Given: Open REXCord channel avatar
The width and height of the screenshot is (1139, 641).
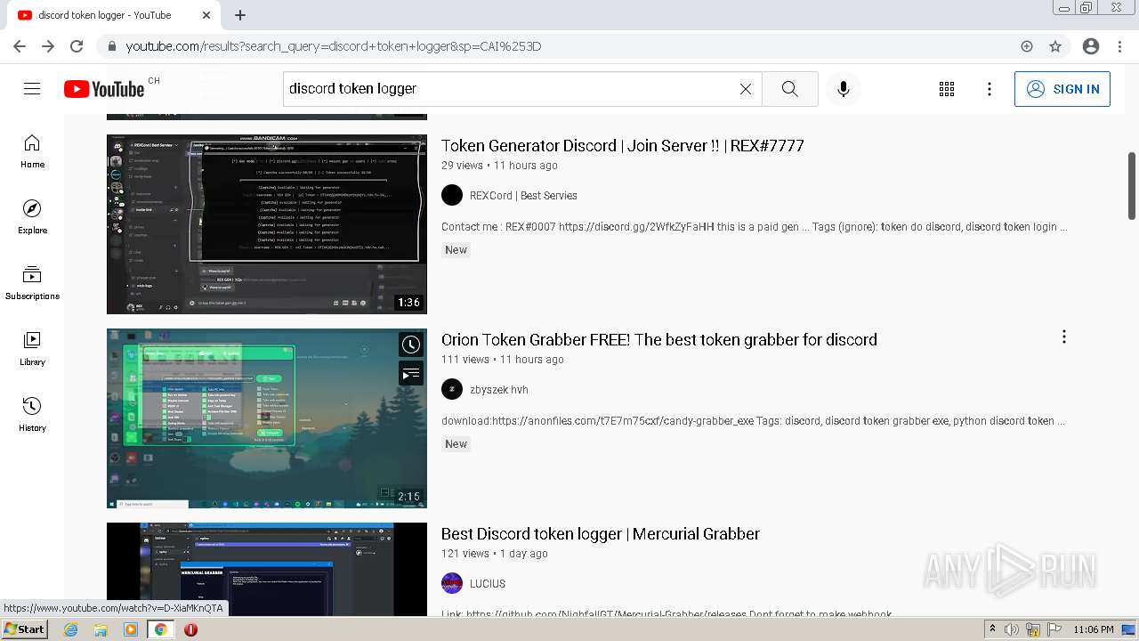Looking at the screenshot, I should click(x=452, y=195).
